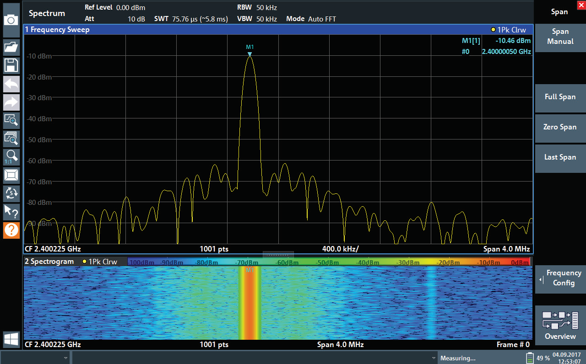This screenshot has width=586, height=364.
Task: Select the 1 Frequency Sweep window title
Action: point(57,30)
